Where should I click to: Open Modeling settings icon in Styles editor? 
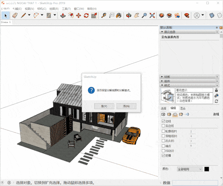point(187,114)
